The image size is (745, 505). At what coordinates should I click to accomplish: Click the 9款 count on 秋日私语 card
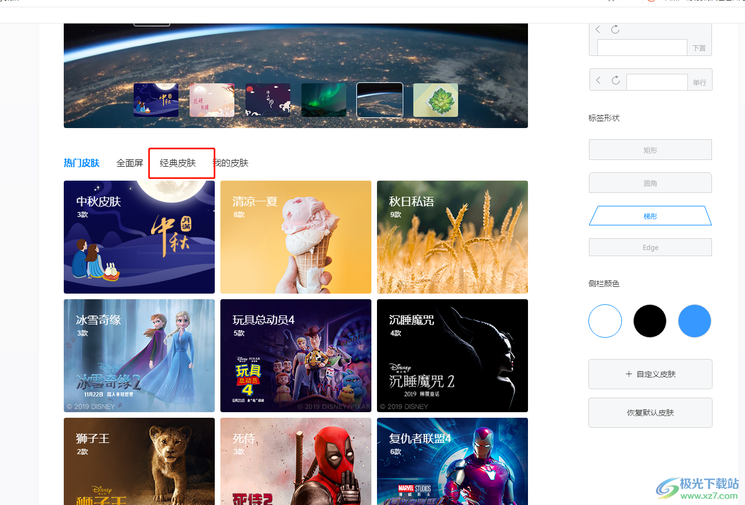point(396,215)
